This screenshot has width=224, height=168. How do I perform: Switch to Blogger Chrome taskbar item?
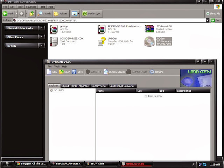(31, 164)
